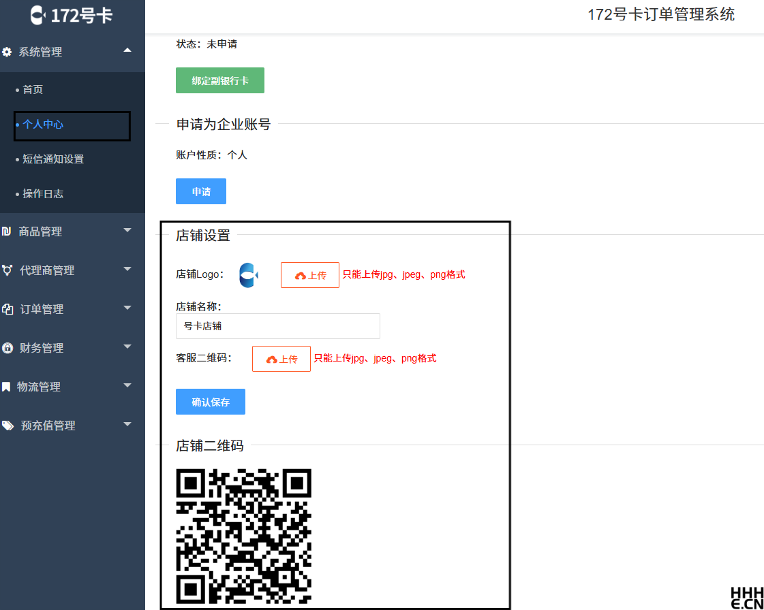
Task: Click the green 绑定副银行卡 button
Action: click(x=219, y=80)
